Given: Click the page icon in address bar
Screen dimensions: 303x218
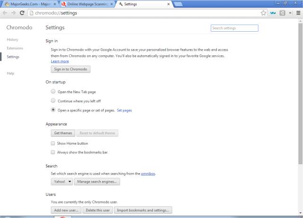Looking at the screenshot, I should coord(31,13).
